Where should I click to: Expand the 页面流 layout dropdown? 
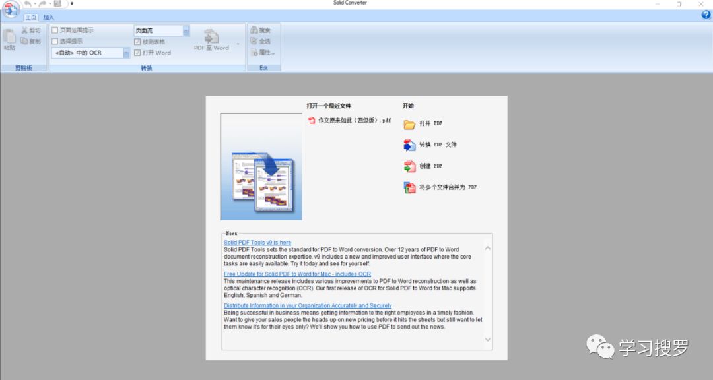186,30
